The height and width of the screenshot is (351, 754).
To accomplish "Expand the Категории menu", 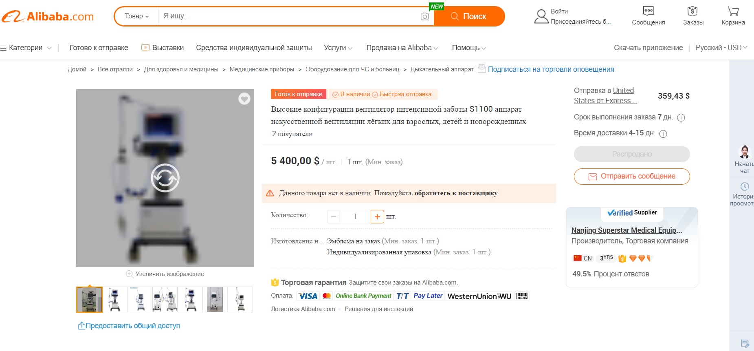I will (x=26, y=48).
